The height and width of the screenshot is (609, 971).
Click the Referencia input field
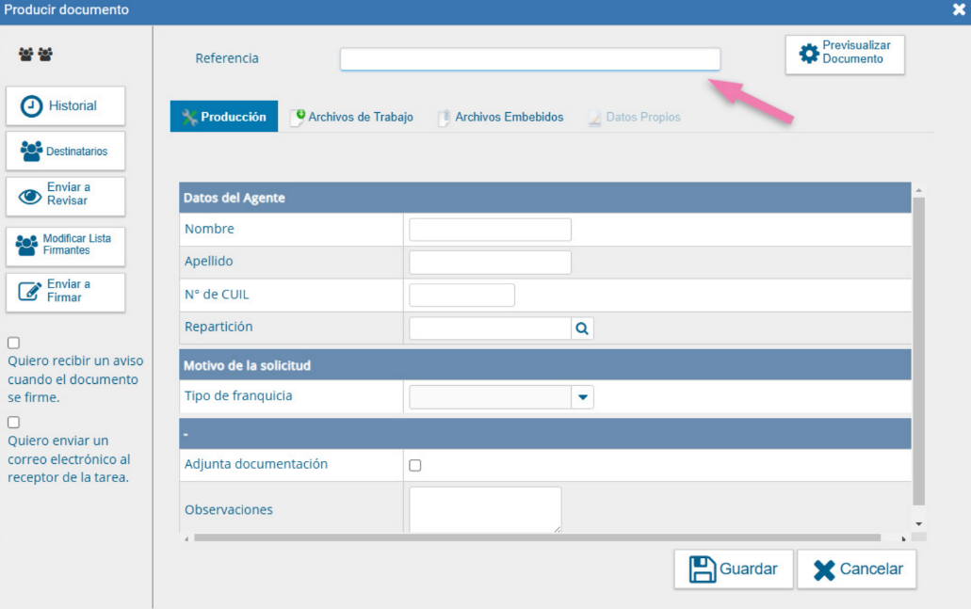(529, 59)
